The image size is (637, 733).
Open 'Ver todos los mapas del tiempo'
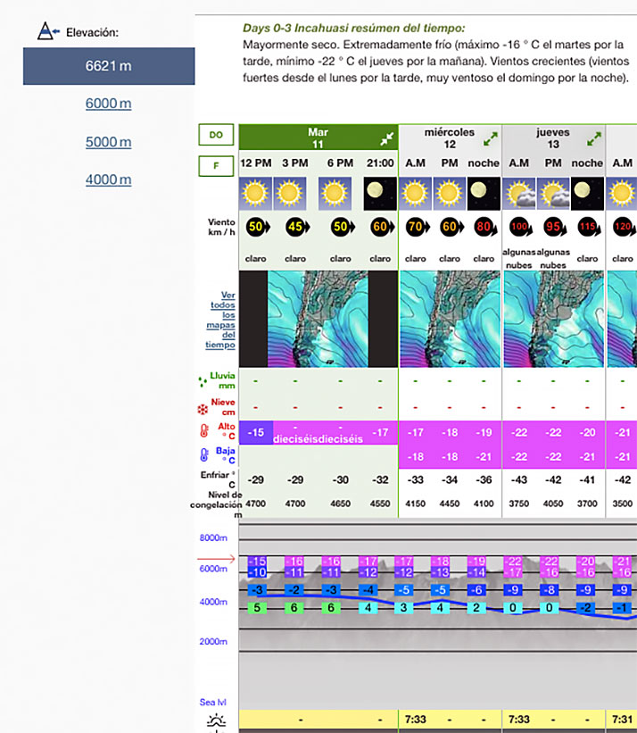[221, 320]
